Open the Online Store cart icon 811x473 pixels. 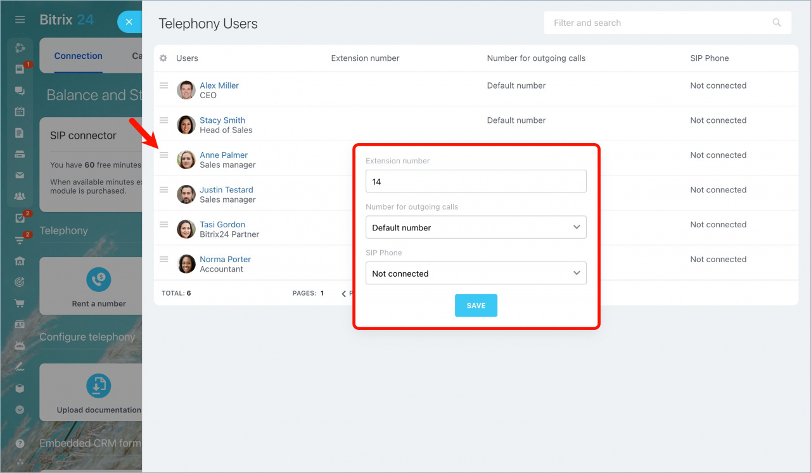[x=20, y=303]
